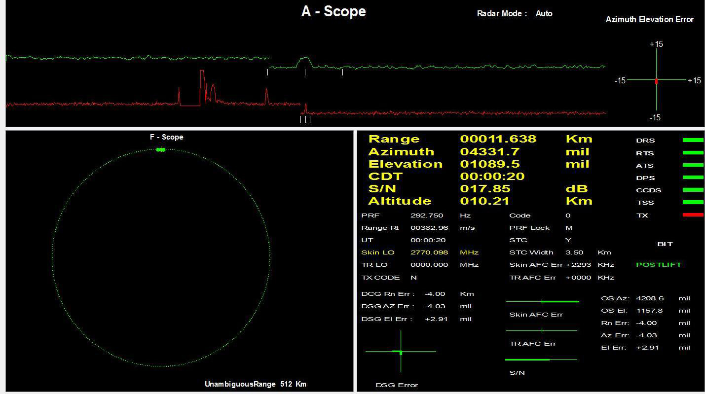The height and width of the screenshot is (394, 705).
Task: Click the Code value 0
Action: (x=568, y=215)
